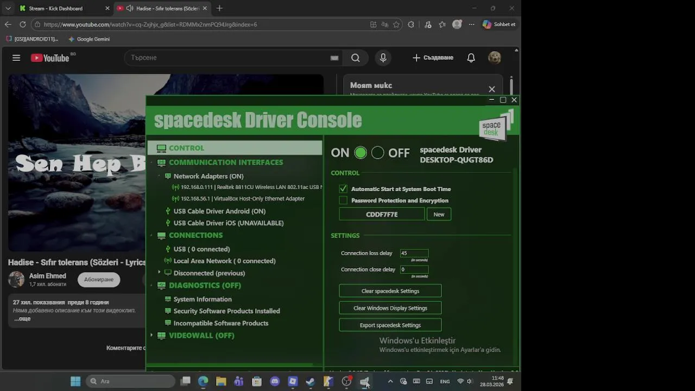This screenshot has width=695, height=391.
Task: Click the COMMUNICATION INTERFACES section icon
Action: pyautogui.click(x=161, y=162)
